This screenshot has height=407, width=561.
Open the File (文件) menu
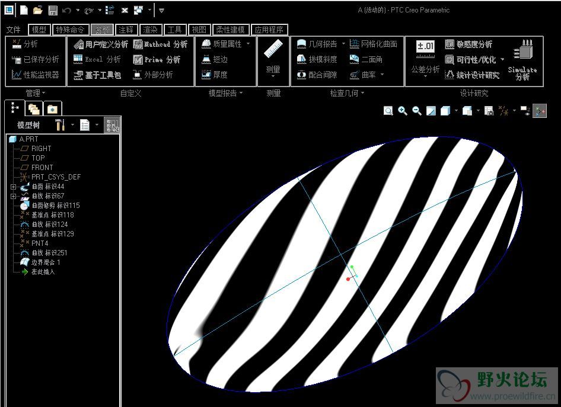(14, 30)
